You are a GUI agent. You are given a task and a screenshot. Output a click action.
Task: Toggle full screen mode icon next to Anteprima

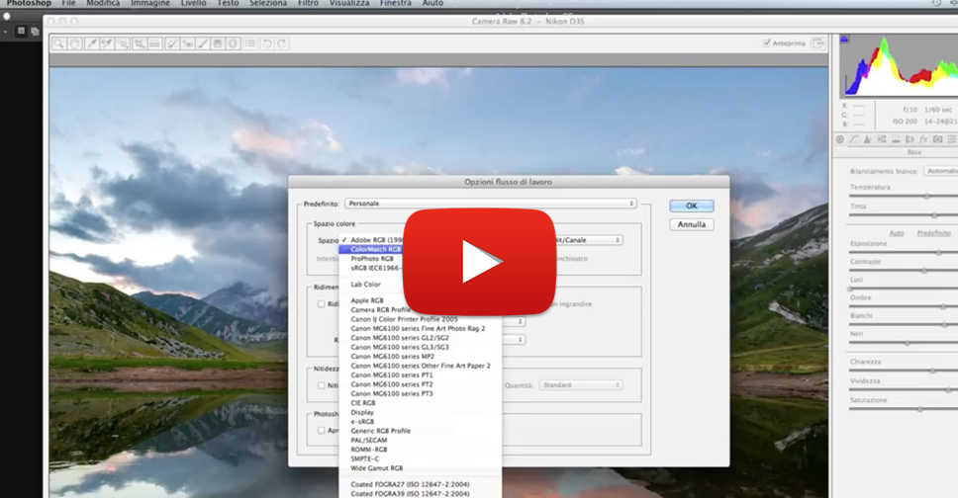[818, 43]
